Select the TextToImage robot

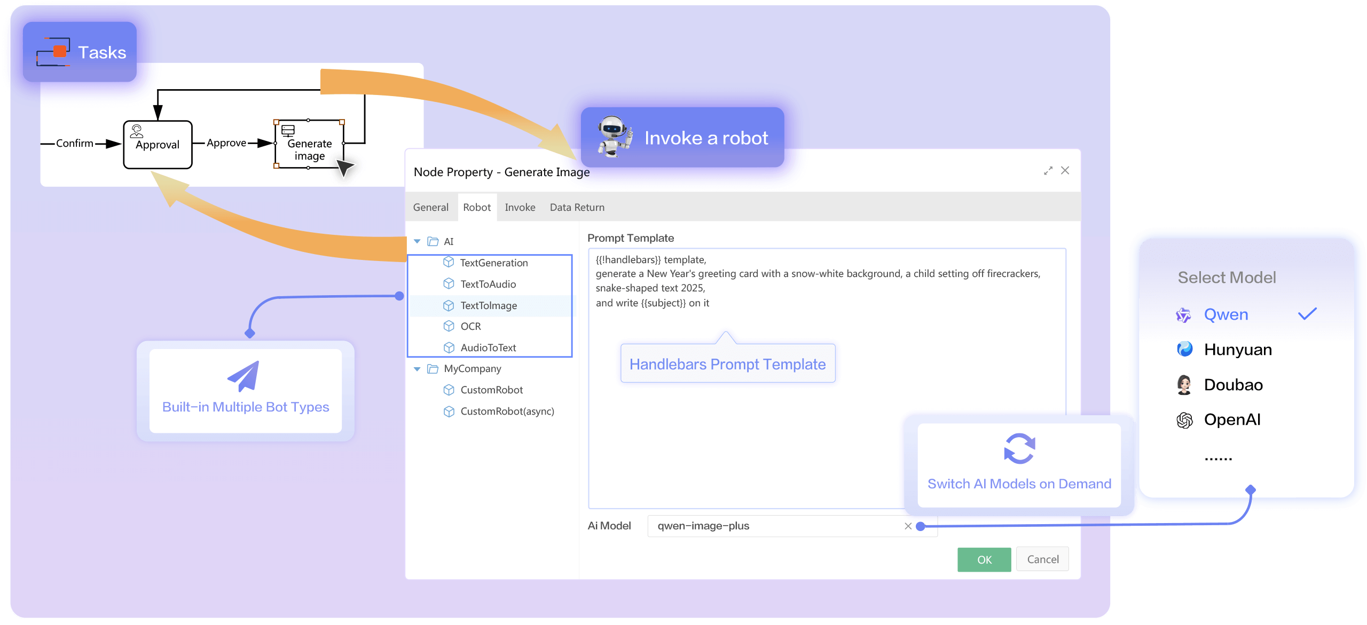coord(490,305)
